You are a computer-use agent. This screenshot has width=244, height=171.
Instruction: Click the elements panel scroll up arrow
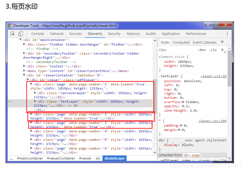click(155, 40)
